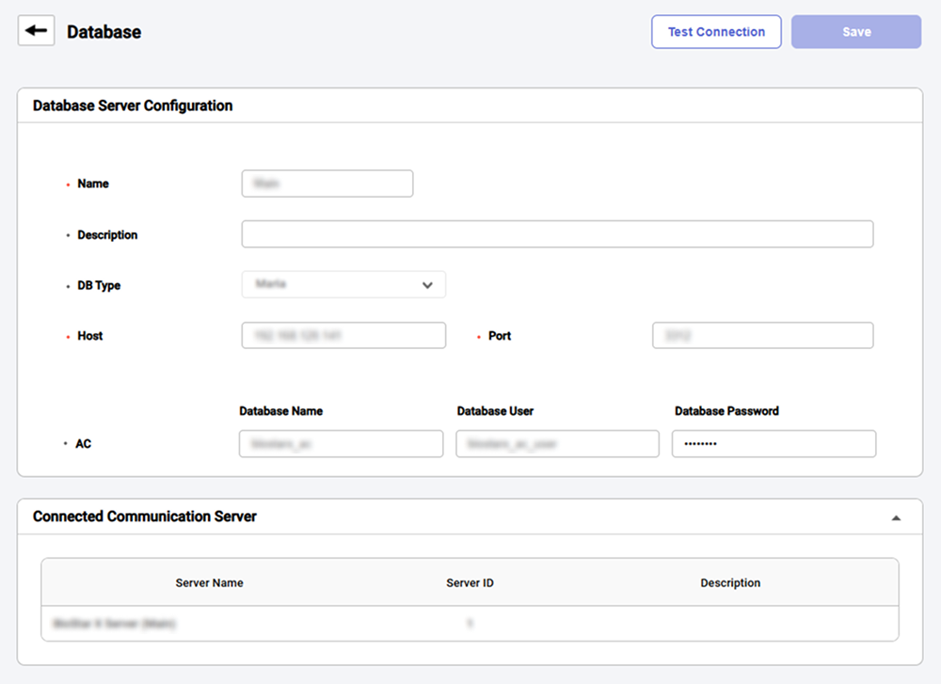Click the Description table column header
Screen dimensions: 941x684
730,583
